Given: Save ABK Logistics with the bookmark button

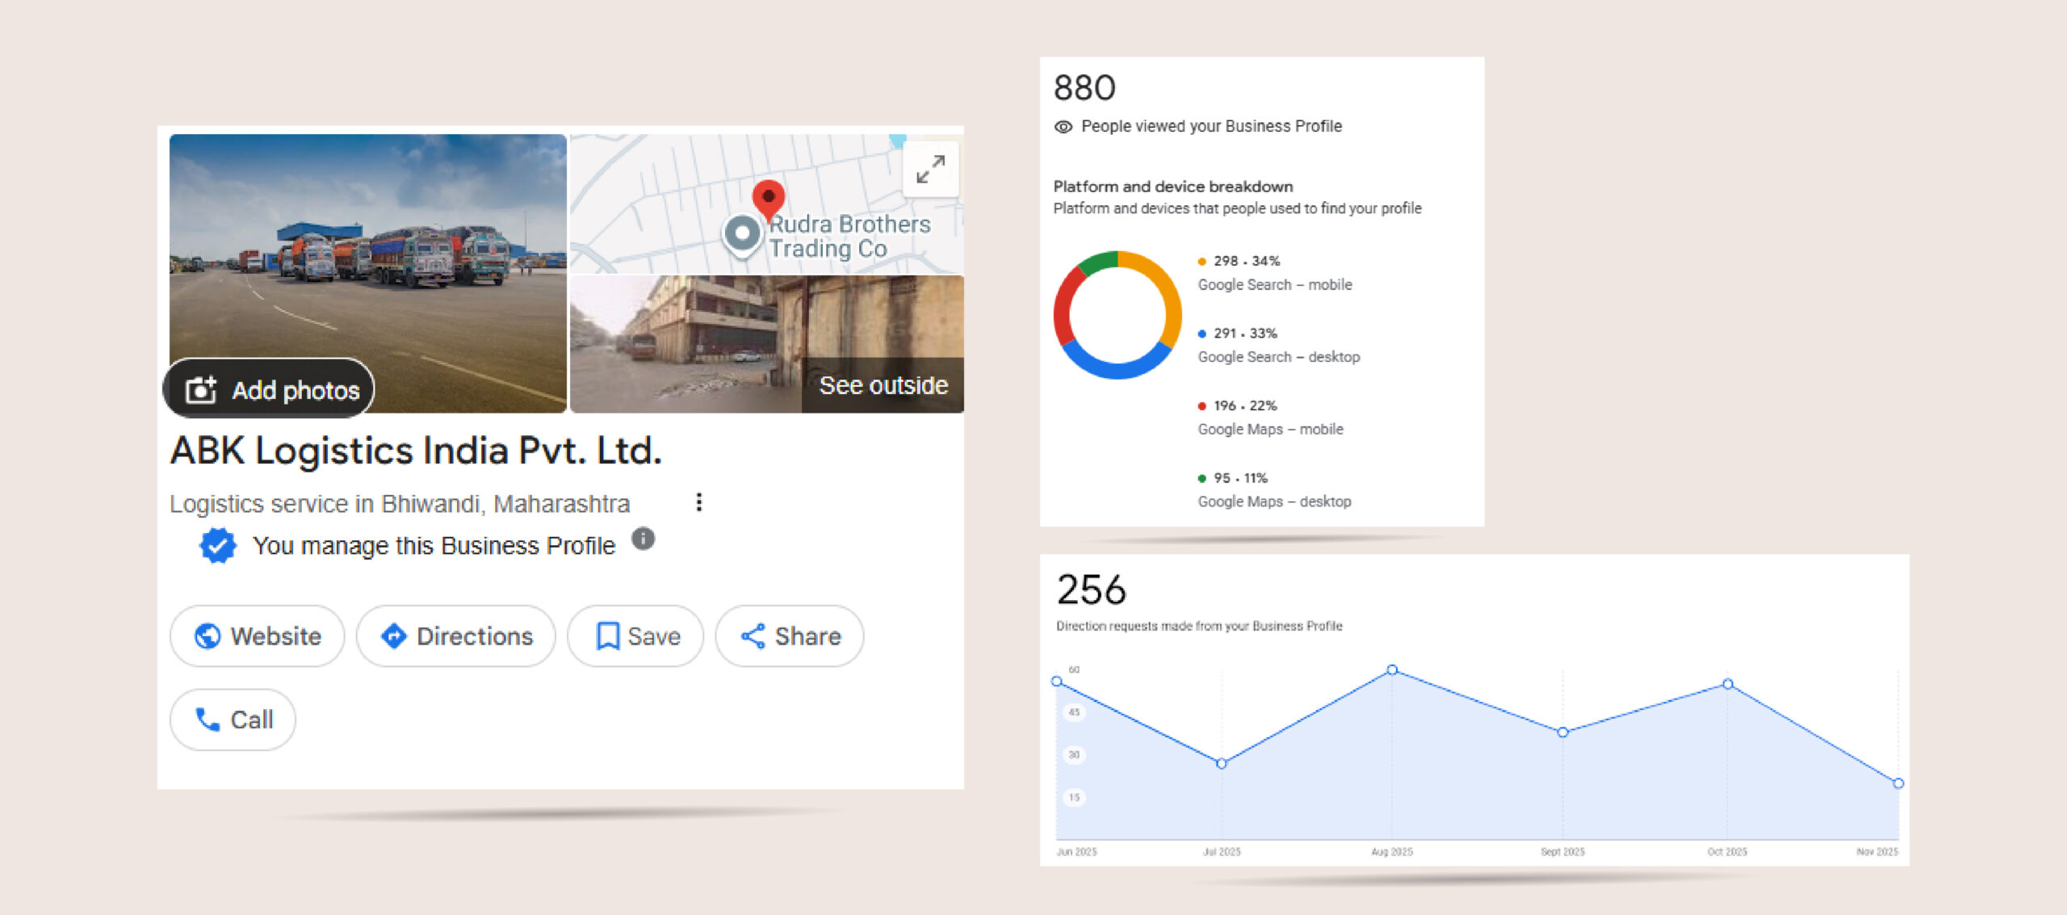Looking at the screenshot, I should point(636,636).
